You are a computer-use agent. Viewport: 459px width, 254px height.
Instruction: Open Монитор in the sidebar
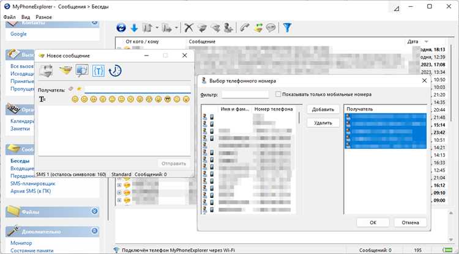point(21,243)
